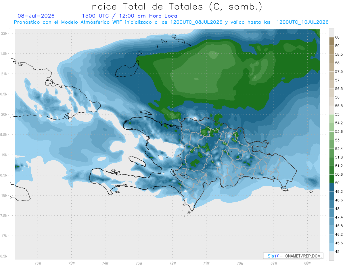The image size is (345, 267).
Task: Click the colorbar value "48"
Action: tap(338, 209)
